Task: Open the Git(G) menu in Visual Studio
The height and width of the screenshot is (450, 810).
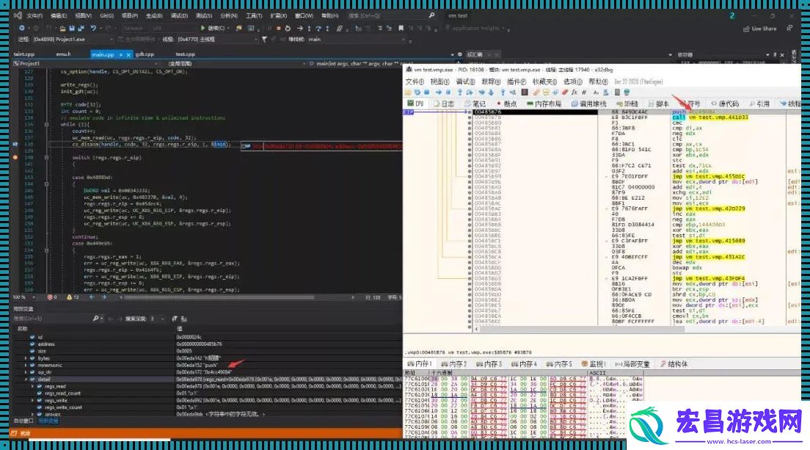Action: 107,15
